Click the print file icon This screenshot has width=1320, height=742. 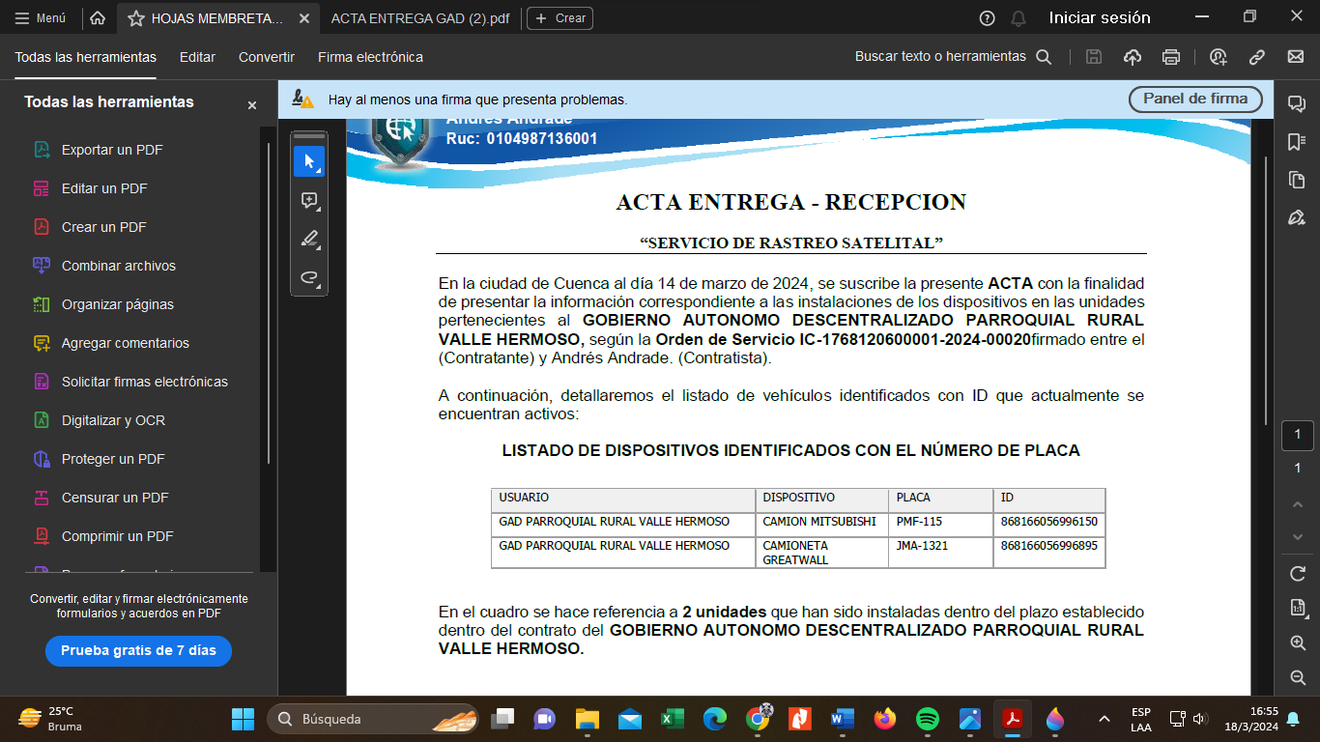point(1171,57)
